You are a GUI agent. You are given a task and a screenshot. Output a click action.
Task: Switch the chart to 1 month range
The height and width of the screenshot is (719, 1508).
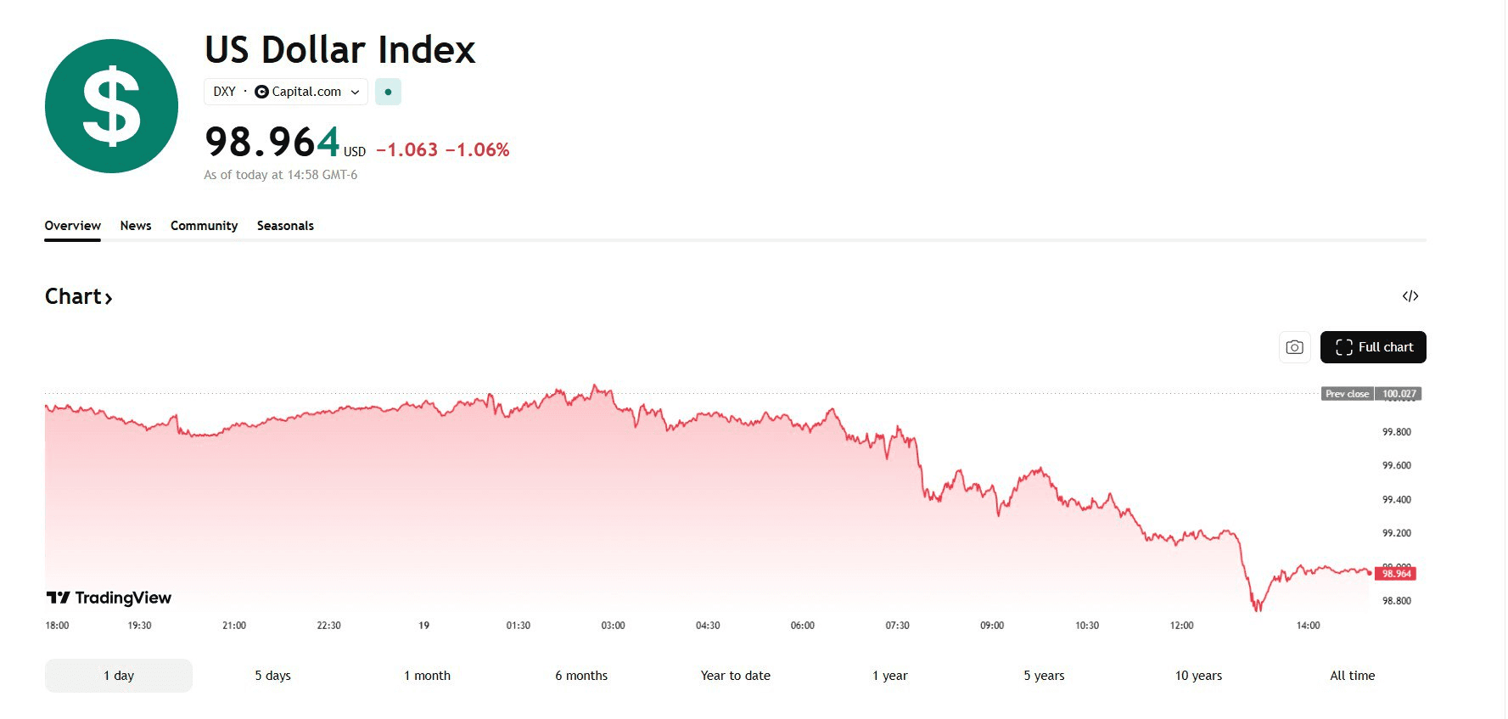coord(427,676)
